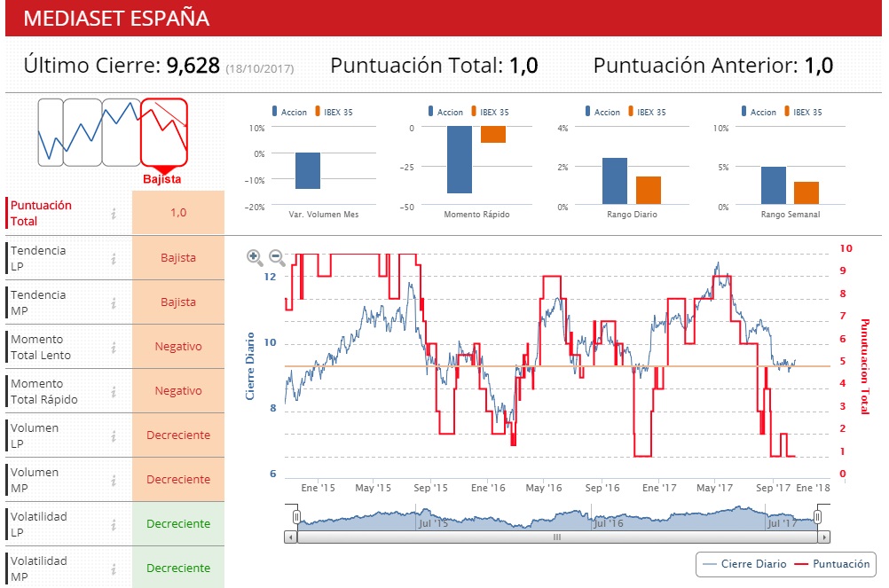Click the Puntuación Anterior header label
Viewport: 889px width, 588px height.
pos(696,66)
